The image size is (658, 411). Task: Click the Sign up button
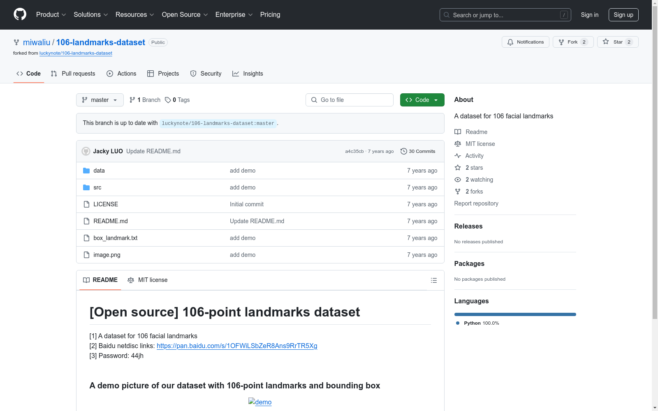point(623,15)
